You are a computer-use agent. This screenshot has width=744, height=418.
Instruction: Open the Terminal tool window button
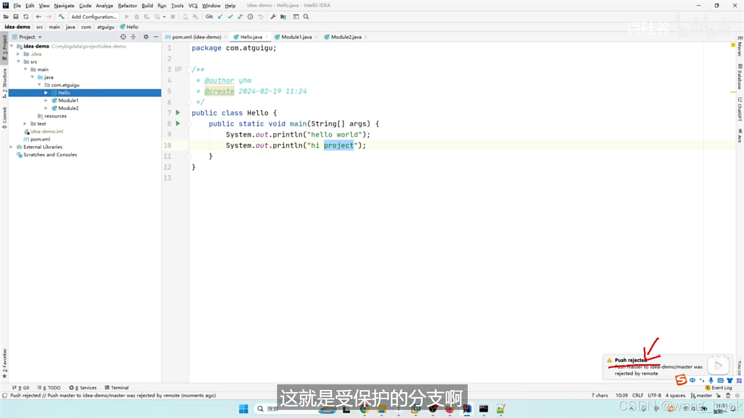point(117,387)
